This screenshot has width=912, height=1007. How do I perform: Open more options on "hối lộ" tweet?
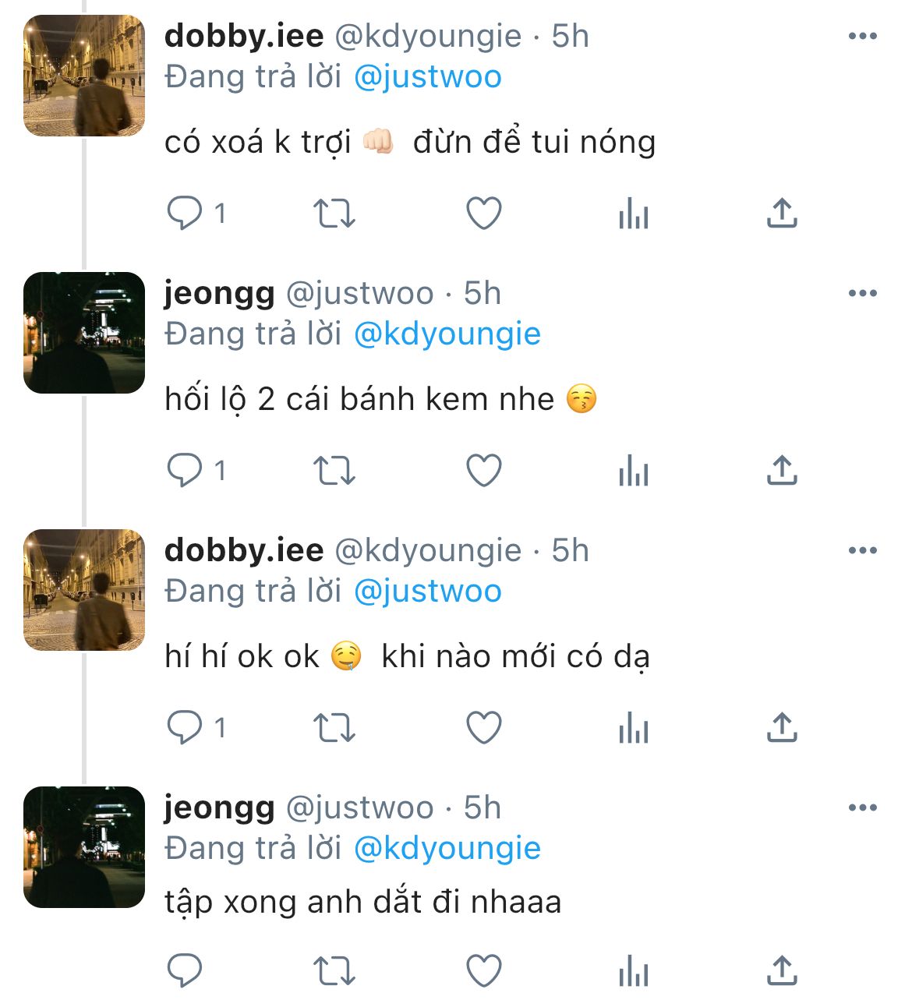(862, 294)
